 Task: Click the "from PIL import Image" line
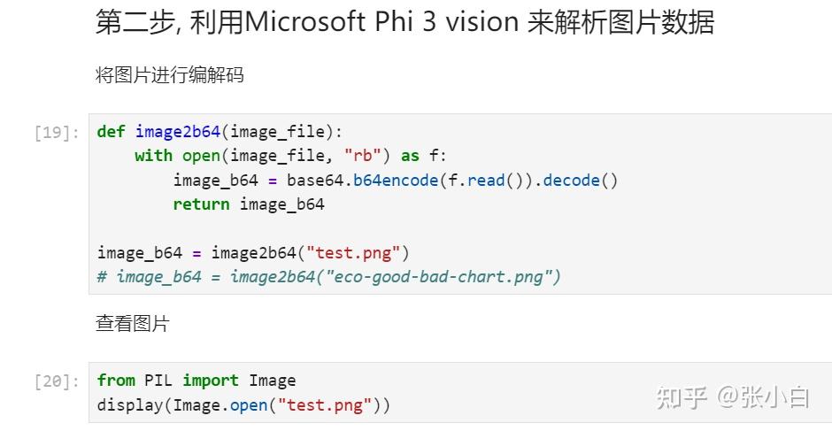tap(196, 381)
